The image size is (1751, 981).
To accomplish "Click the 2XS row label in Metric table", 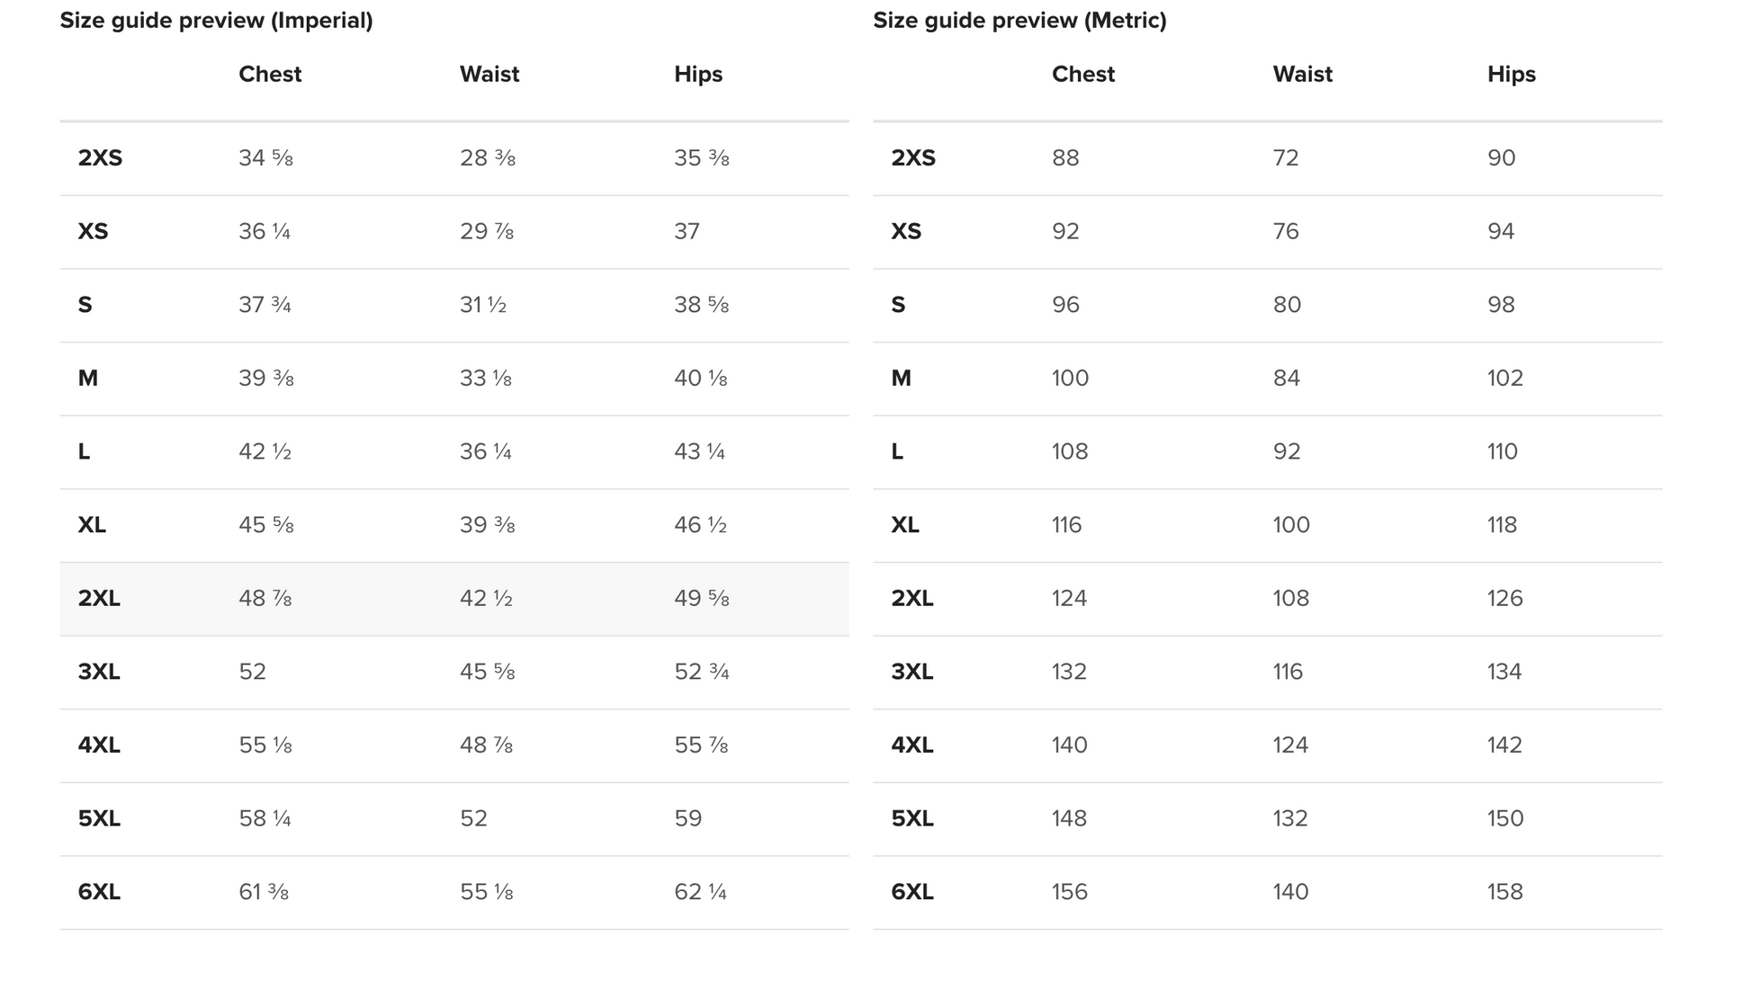I will (x=913, y=158).
